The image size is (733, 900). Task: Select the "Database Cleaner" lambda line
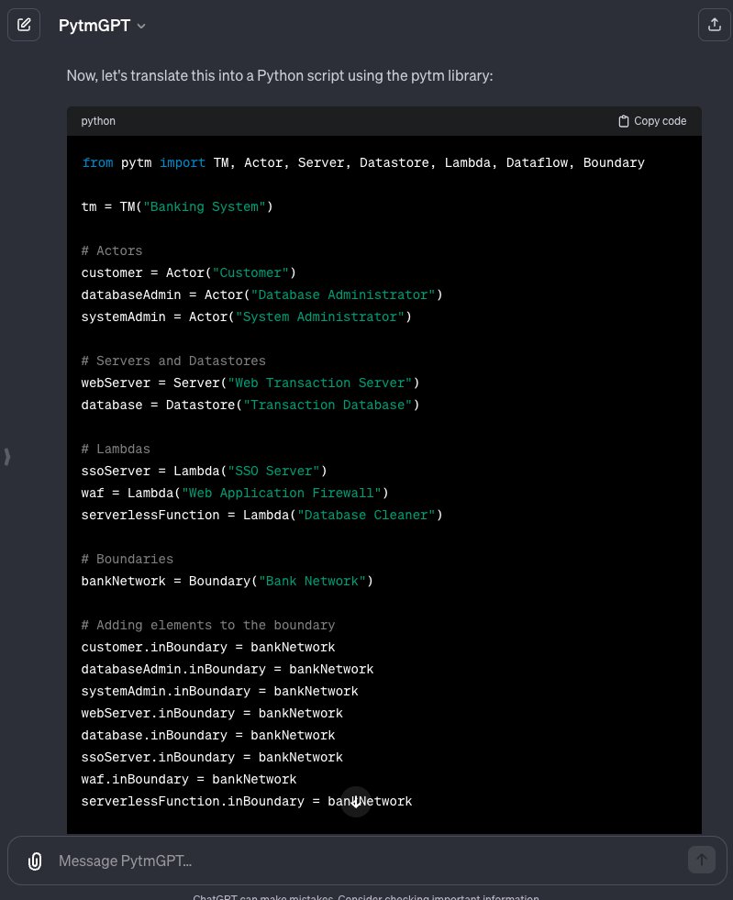tap(261, 516)
